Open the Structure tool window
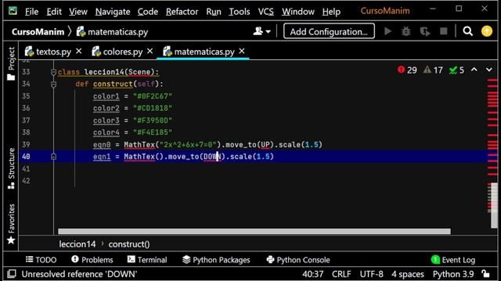501x281 pixels. (11, 169)
